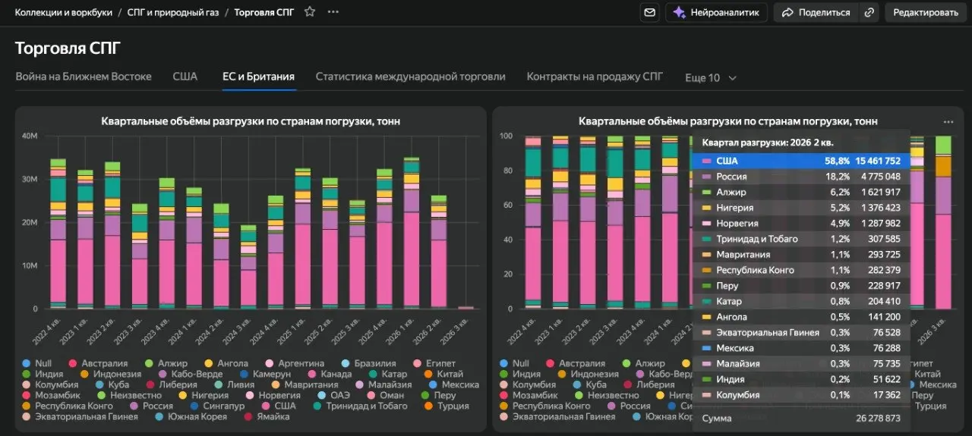
Task: Open Нейроаналитик assistant button
Action: pyautogui.click(x=717, y=12)
